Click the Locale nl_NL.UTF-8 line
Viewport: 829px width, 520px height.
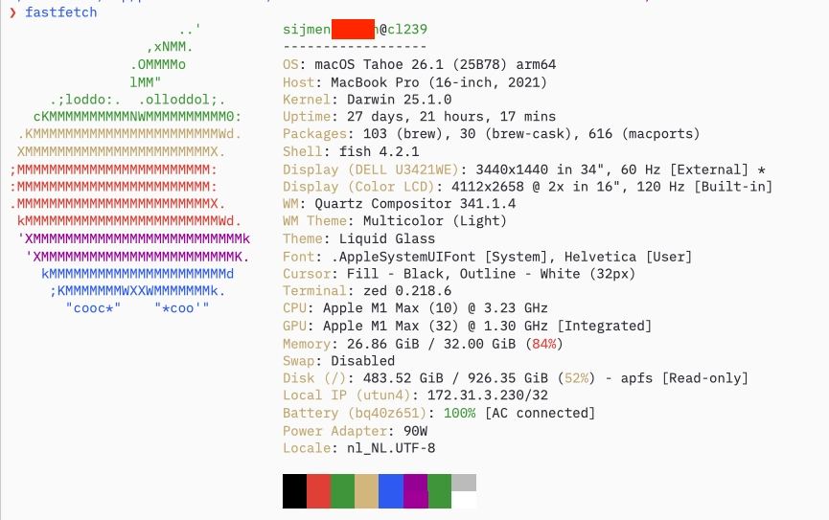[x=359, y=448]
